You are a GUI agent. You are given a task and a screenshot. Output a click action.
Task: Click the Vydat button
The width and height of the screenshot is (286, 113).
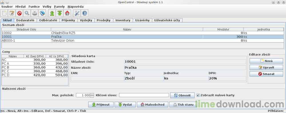tap(125, 105)
